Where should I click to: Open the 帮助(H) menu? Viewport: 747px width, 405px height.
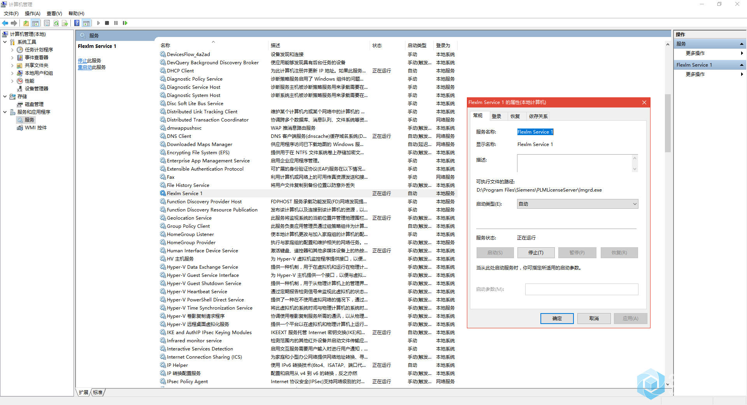[x=76, y=14]
